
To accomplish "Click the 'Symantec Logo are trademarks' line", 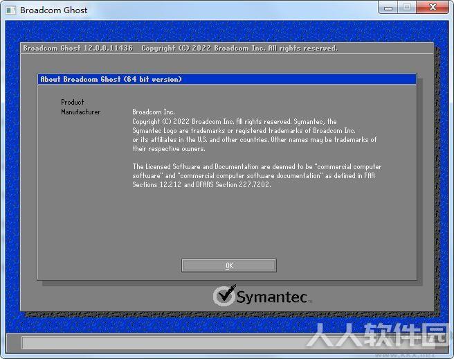I will [244, 131].
